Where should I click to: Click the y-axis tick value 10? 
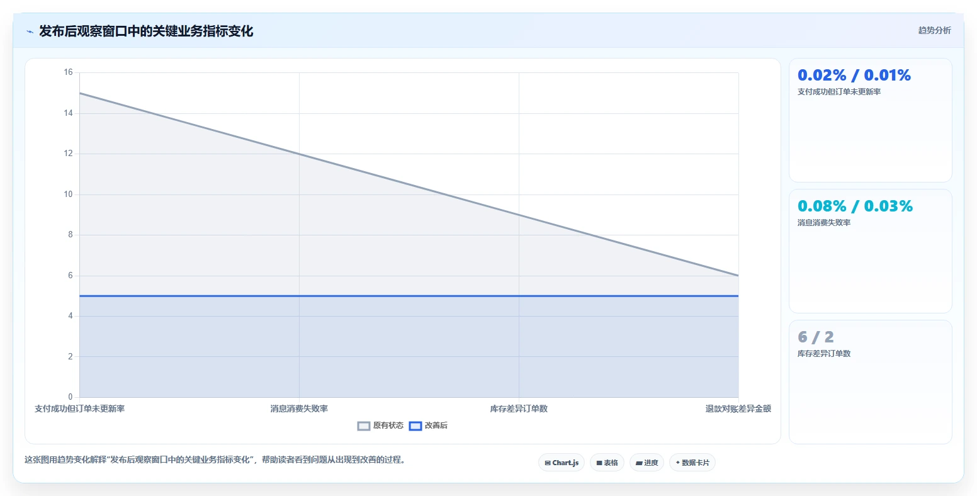pos(68,194)
